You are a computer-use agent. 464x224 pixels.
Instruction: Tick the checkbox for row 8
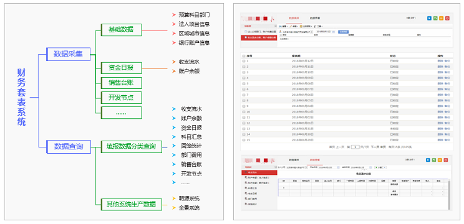[x=244, y=100]
